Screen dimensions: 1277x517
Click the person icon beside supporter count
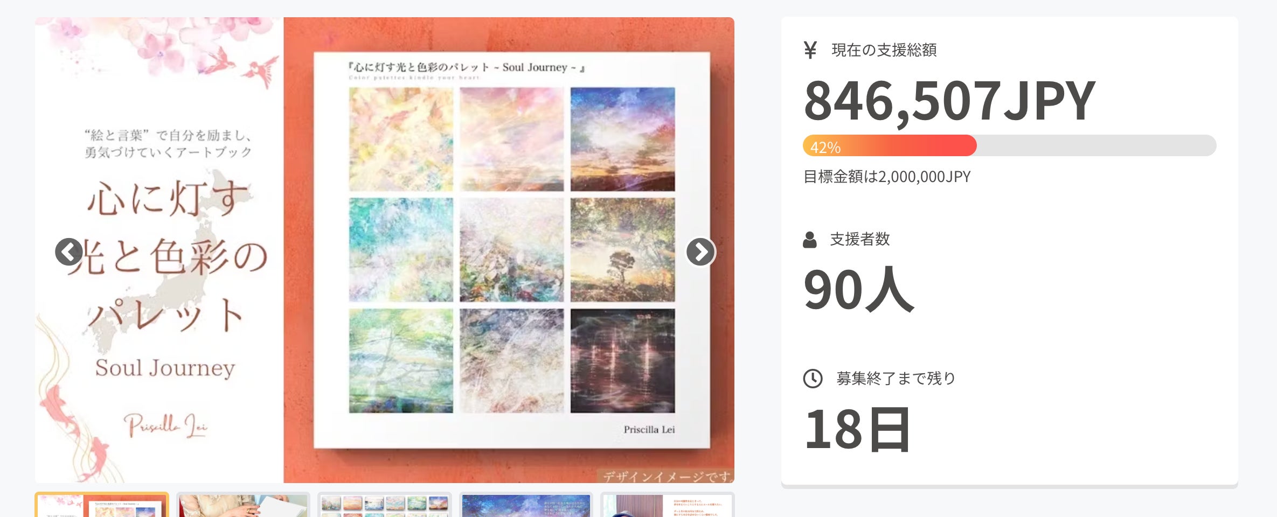[x=810, y=240]
